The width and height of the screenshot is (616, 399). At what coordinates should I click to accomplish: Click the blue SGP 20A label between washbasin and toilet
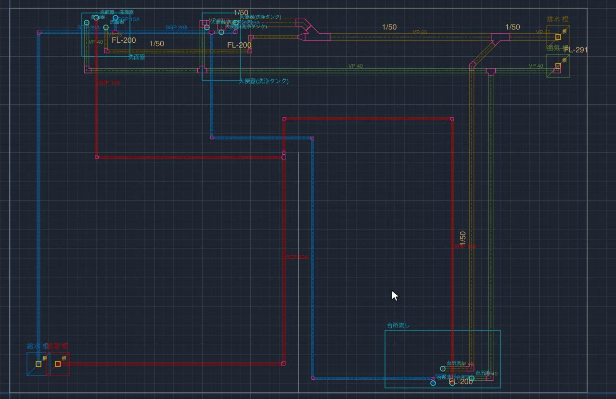[x=177, y=27]
